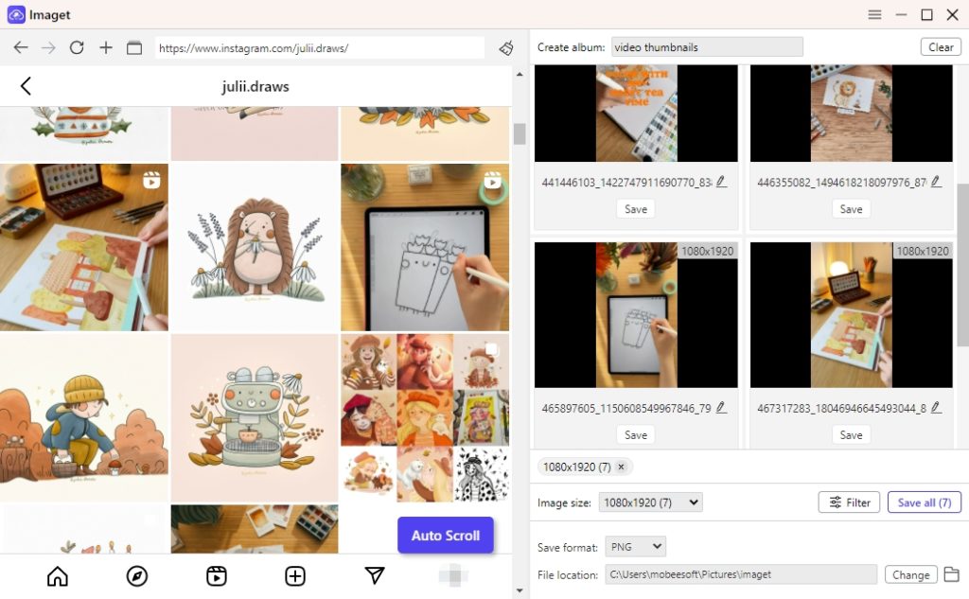Viewport: 969px width, 599px height.
Task: Click the cleanup broom icon beside the address bar
Action: (x=505, y=45)
